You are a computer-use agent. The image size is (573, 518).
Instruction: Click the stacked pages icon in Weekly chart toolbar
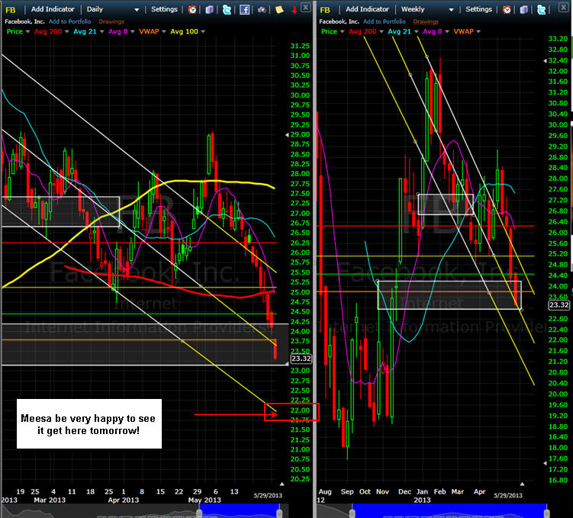524,9
